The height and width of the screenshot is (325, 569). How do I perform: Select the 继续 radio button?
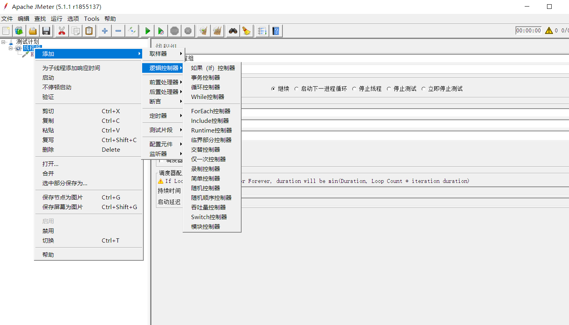point(273,89)
